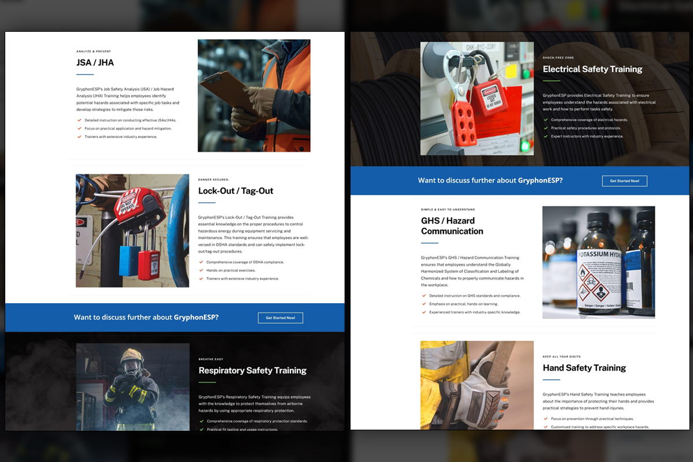This screenshot has width=693, height=462.
Task: Click checkmark by "Focus on practical application and hazard mitigation"
Action: click(79, 129)
